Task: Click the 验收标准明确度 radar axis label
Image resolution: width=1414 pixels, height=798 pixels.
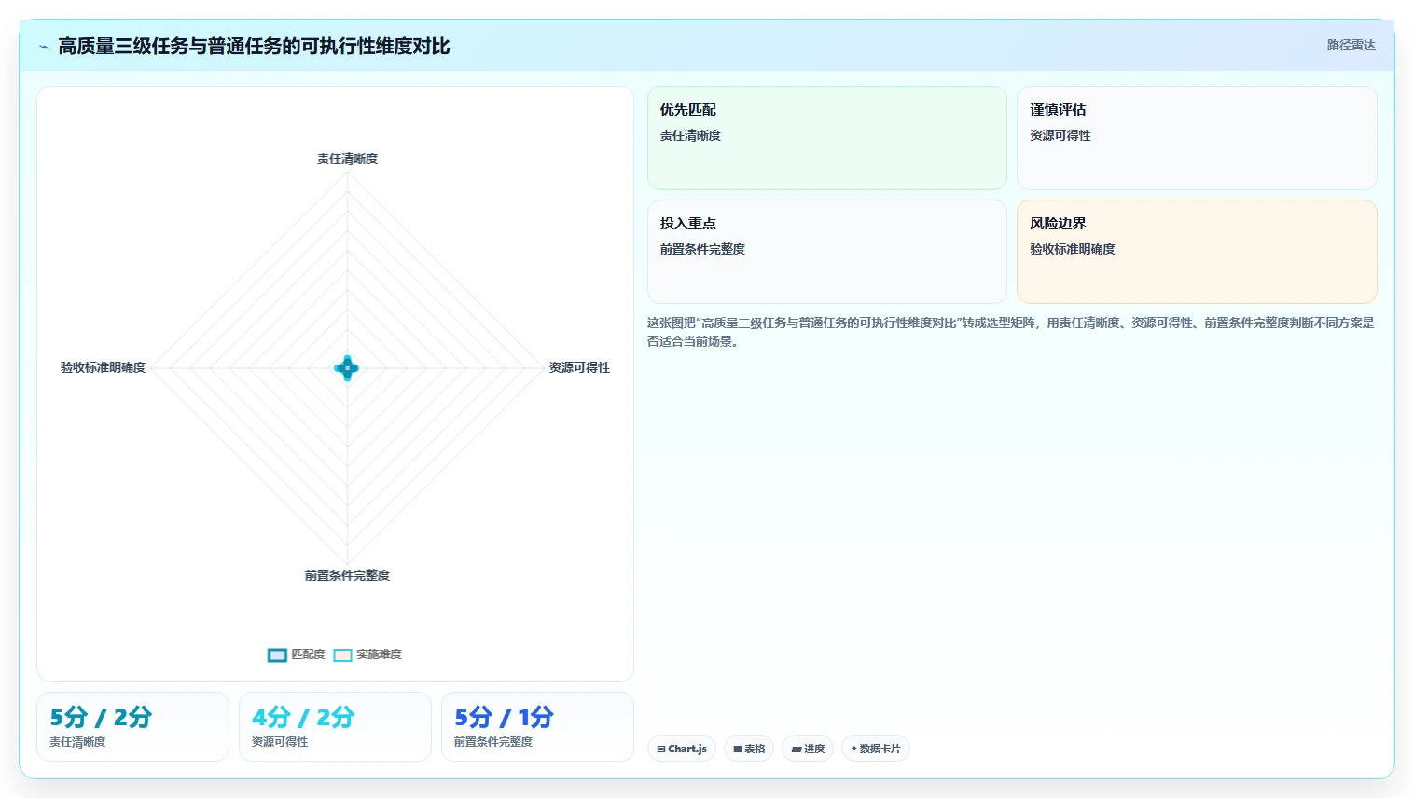Action: coord(103,367)
